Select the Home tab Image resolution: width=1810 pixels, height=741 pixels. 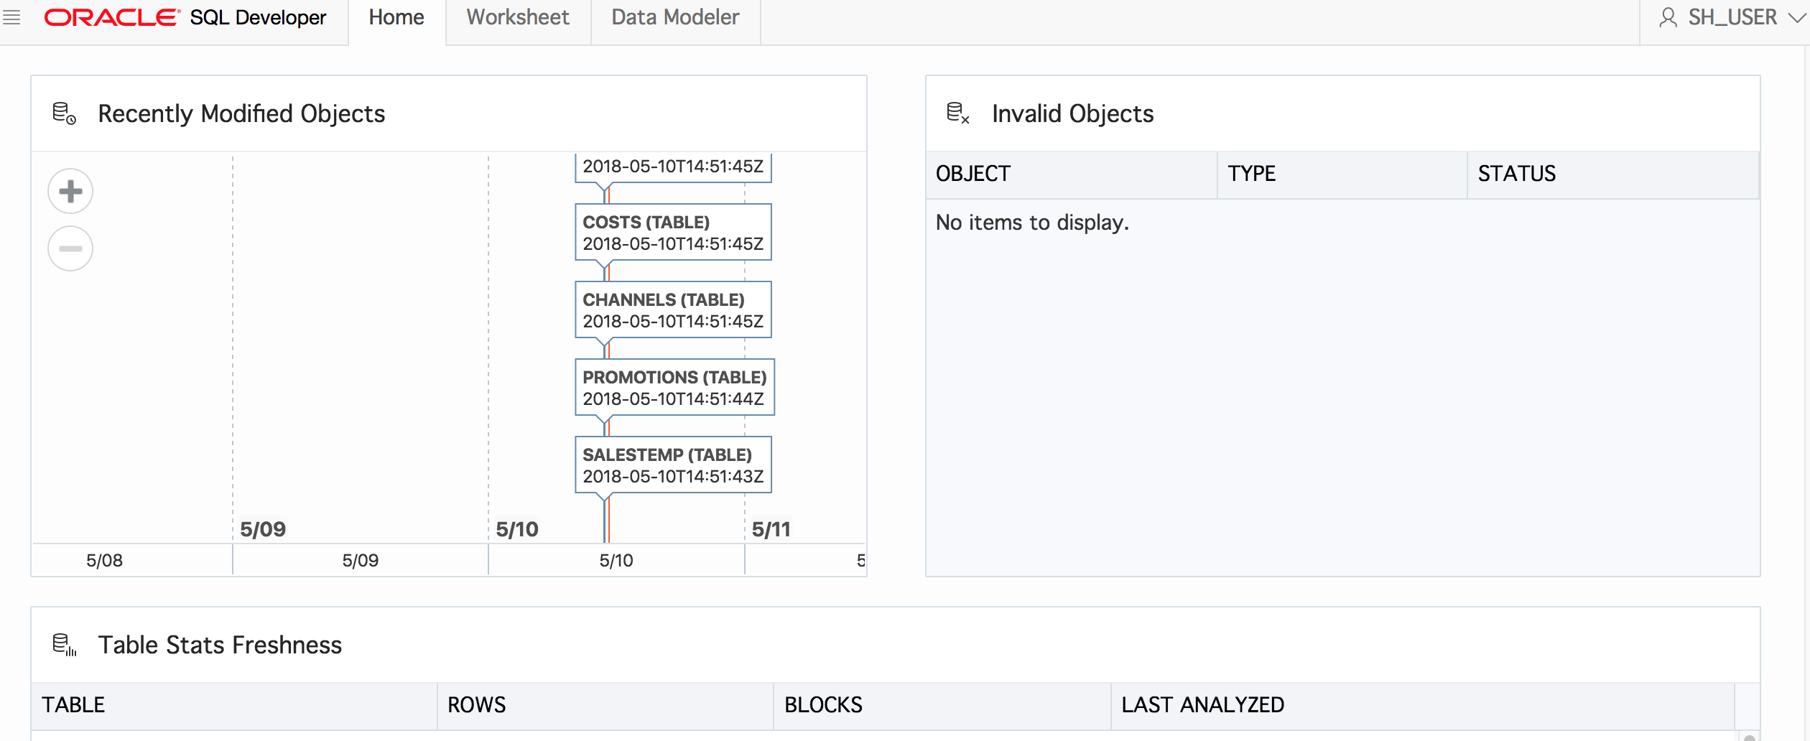coord(396,17)
